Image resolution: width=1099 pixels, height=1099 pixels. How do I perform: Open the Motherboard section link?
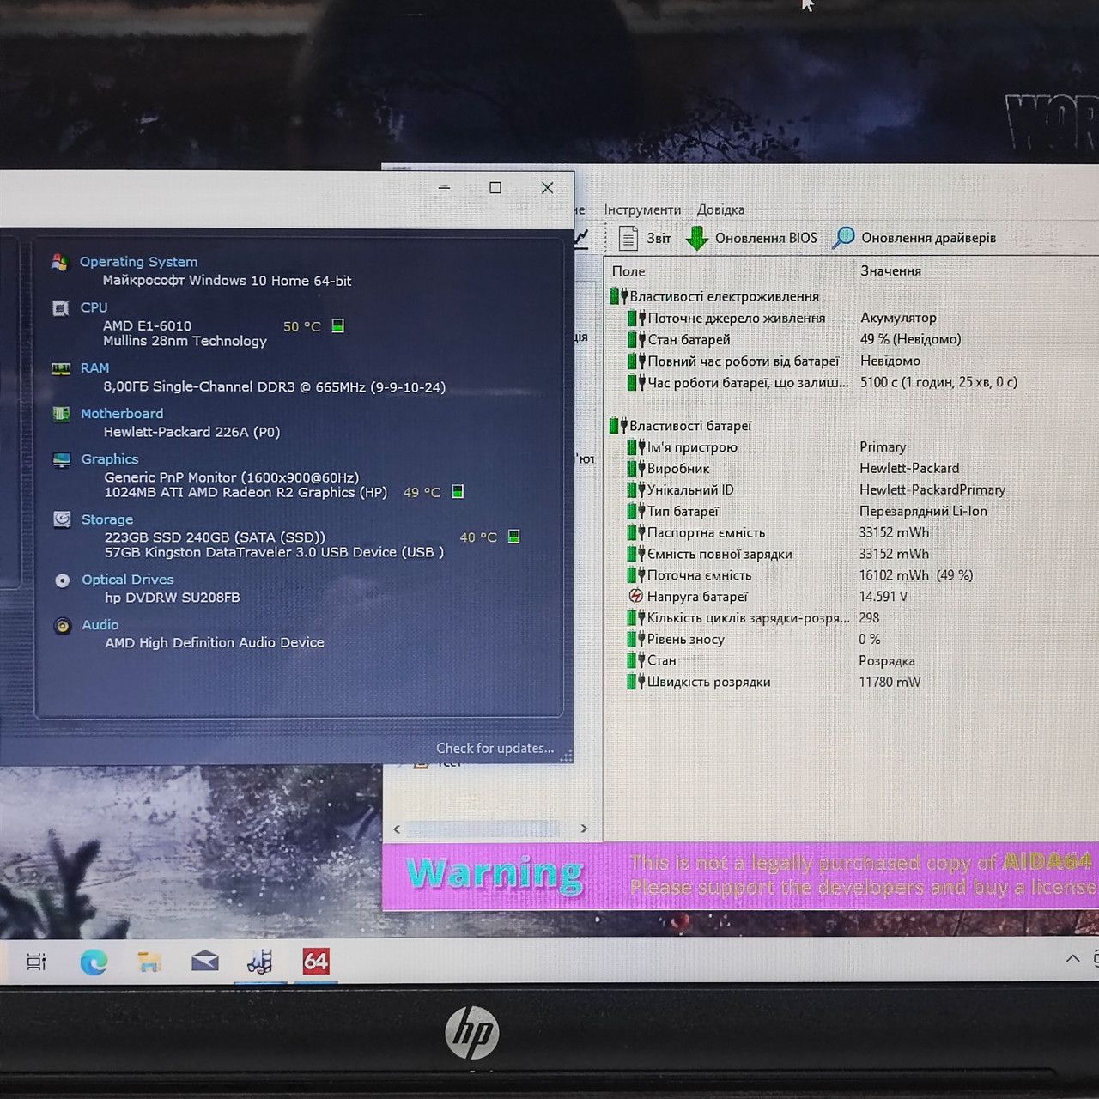[122, 414]
